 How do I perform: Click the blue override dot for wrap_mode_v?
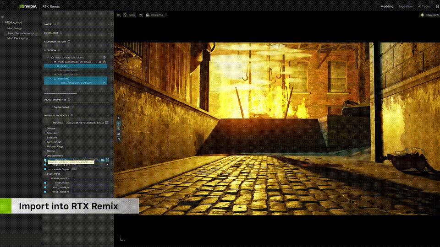click(45, 192)
